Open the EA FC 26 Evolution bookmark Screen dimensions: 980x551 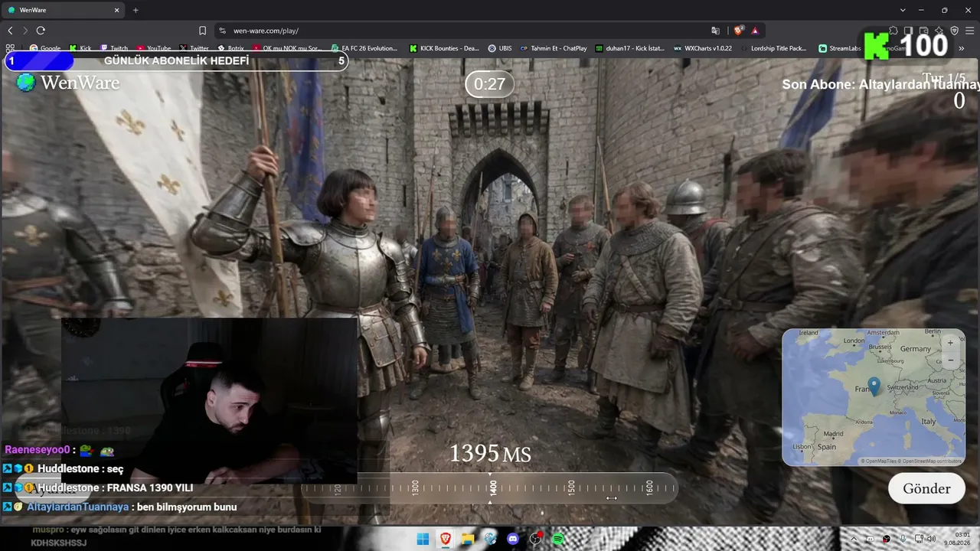[364, 48]
